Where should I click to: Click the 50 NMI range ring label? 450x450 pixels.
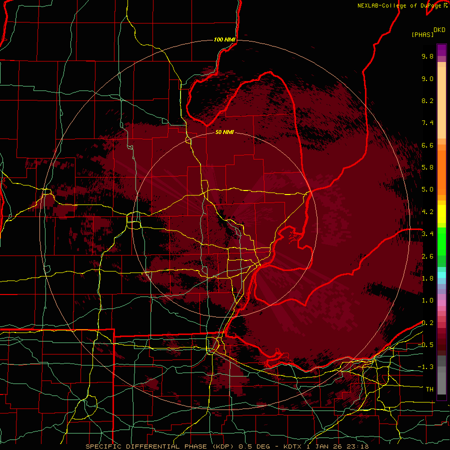[224, 132]
